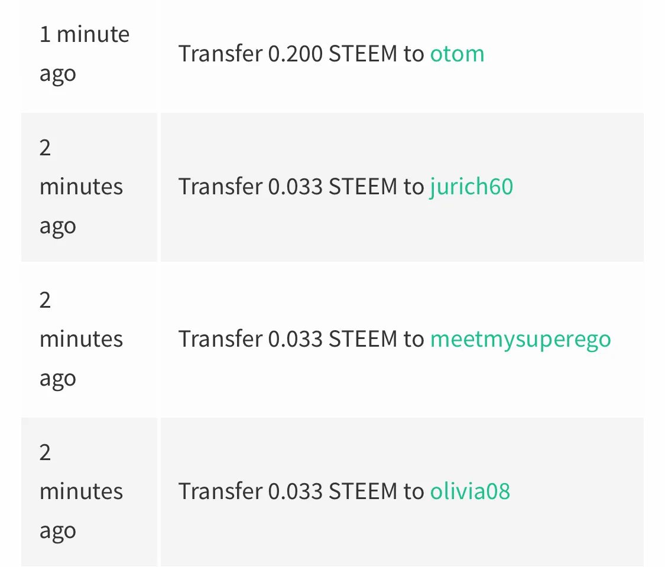Click the 0.033 amount sent to jurich60
The height and width of the screenshot is (567, 665).
[295, 187]
